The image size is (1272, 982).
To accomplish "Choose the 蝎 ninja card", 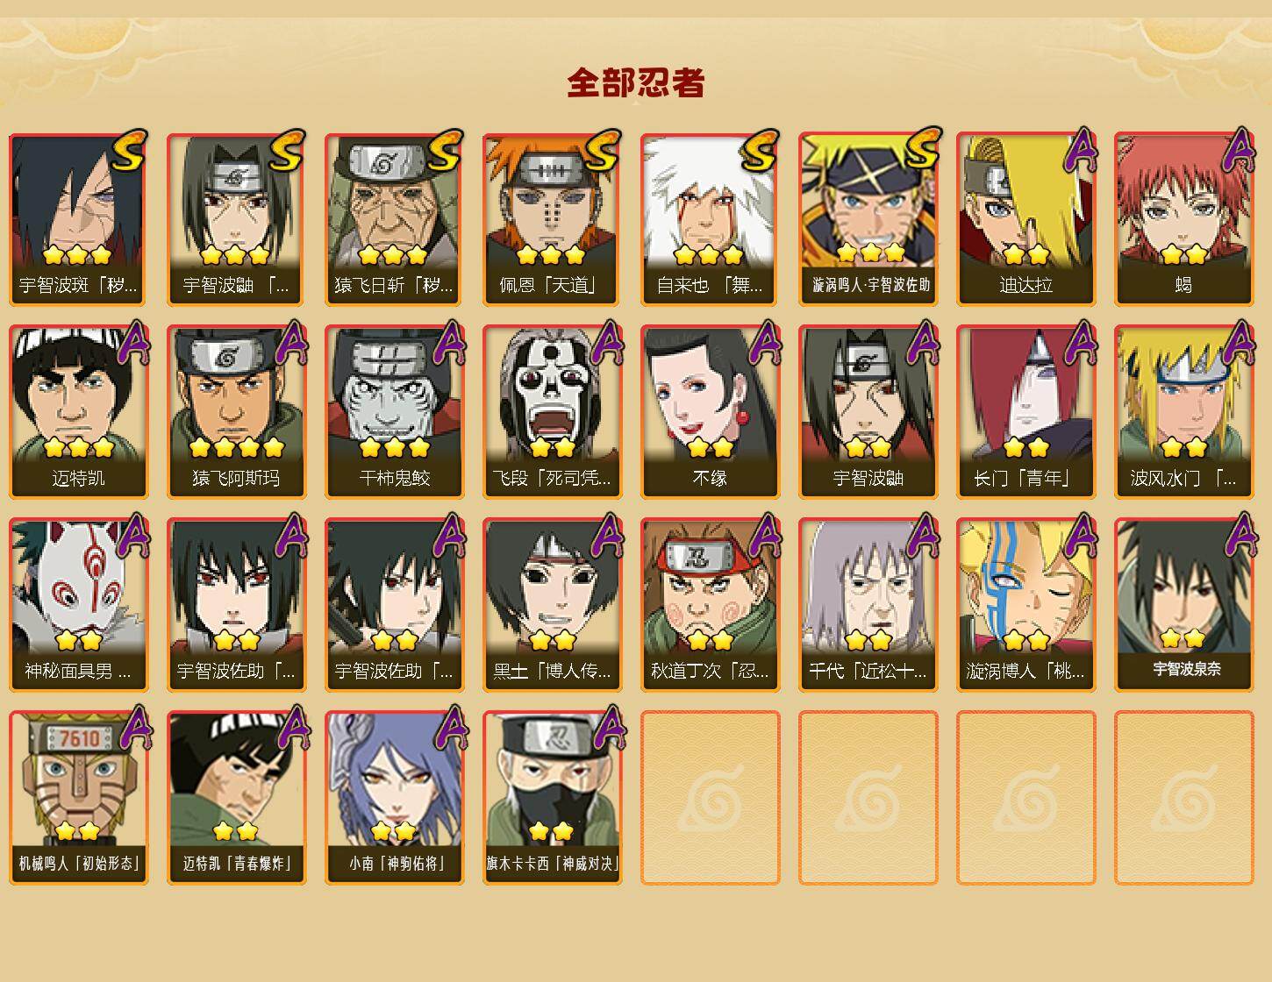I will 1183,218.
